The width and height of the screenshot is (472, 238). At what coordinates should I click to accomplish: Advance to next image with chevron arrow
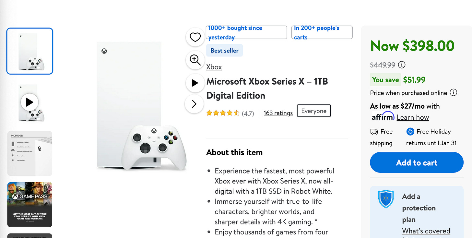[194, 104]
